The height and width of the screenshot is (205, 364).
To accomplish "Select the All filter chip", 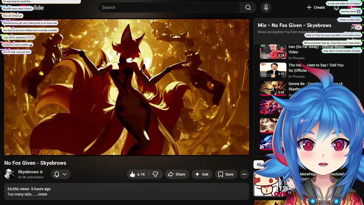I will click(x=259, y=164).
